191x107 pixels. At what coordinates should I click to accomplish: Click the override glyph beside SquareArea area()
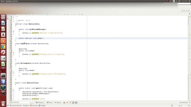pos(11,51)
